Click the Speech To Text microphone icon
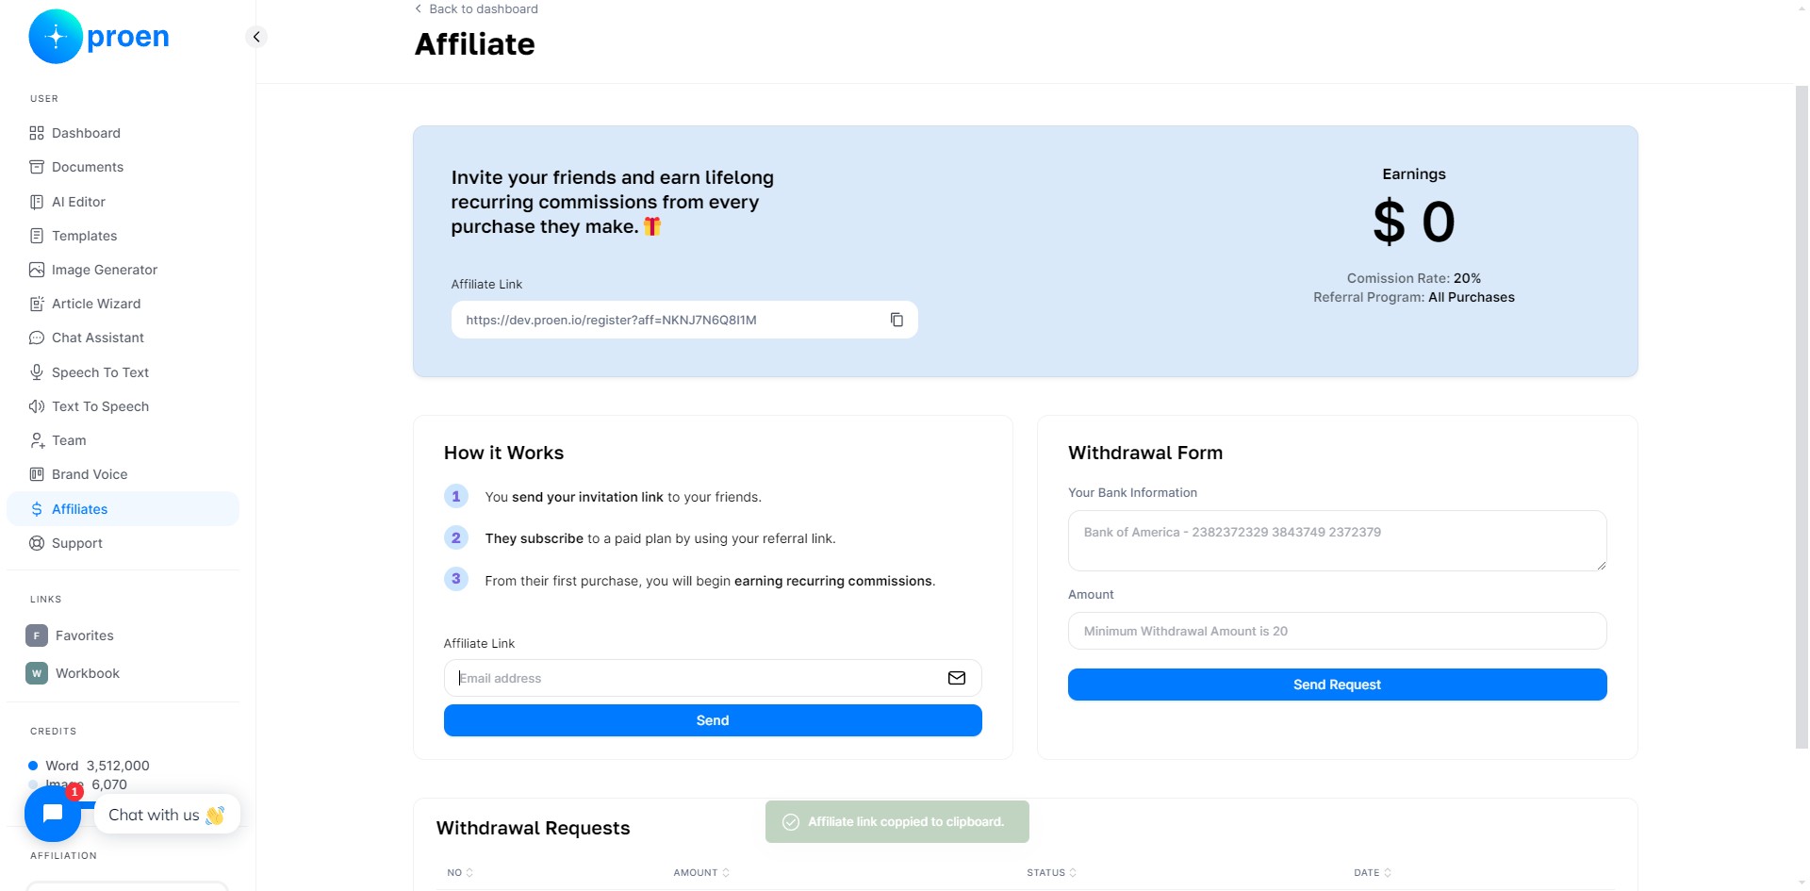The height and width of the screenshot is (891, 1810). (x=37, y=372)
